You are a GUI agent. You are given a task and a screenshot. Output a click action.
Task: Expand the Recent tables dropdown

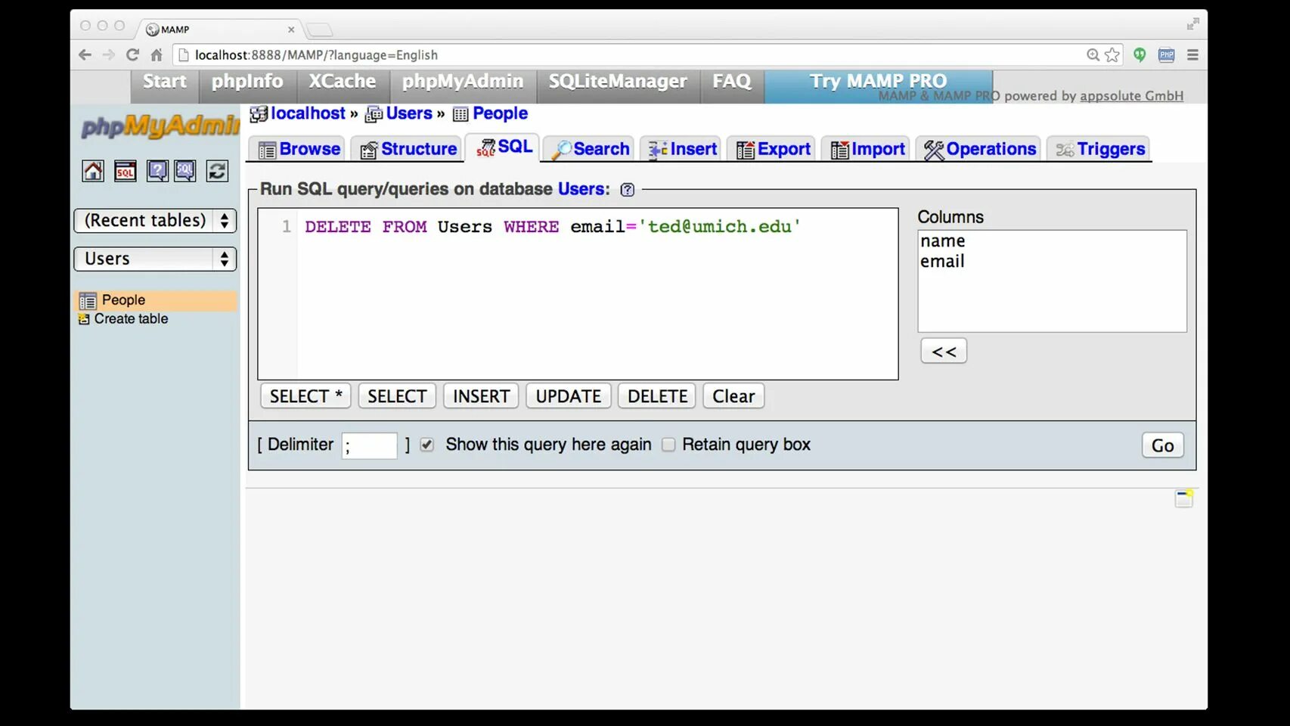click(155, 221)
